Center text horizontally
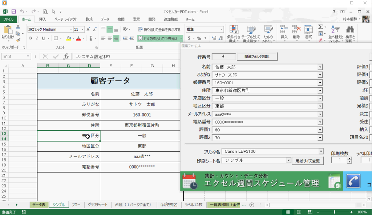372x215 pixels. click(110, 38)
